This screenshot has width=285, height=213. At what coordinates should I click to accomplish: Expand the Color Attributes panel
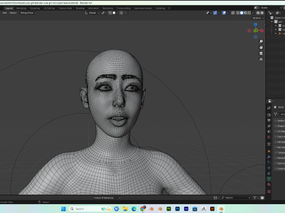click(279, 137)
